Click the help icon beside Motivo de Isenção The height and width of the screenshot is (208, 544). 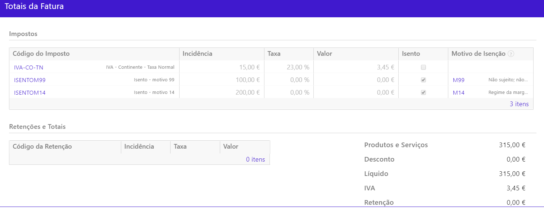[511, 54]
